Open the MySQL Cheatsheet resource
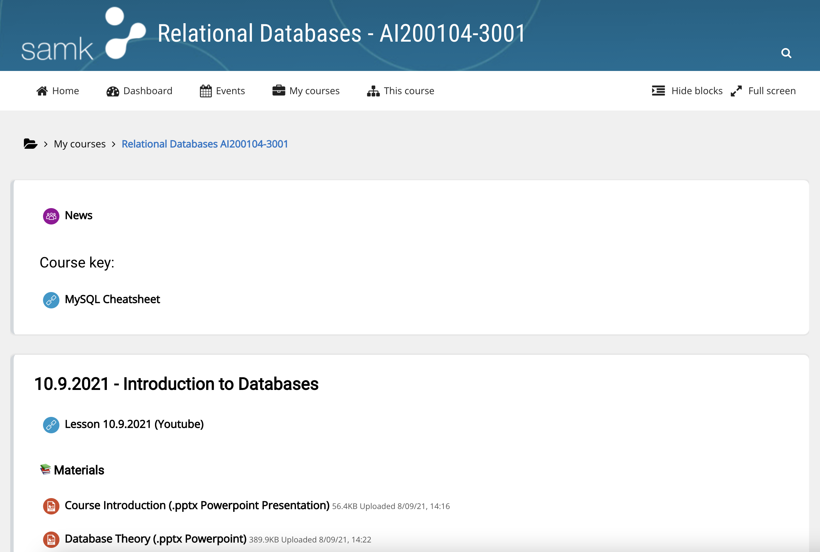 click(x=112, y=299)
